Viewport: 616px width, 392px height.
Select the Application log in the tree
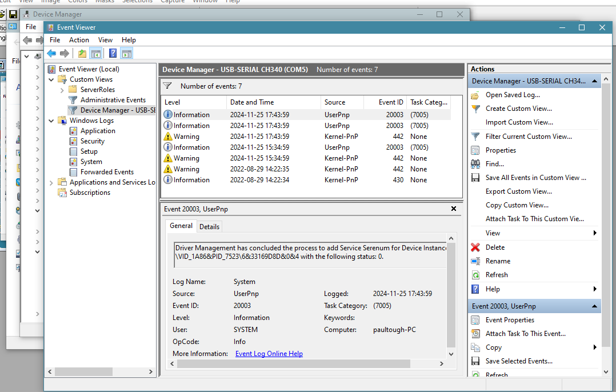[98, 131]
